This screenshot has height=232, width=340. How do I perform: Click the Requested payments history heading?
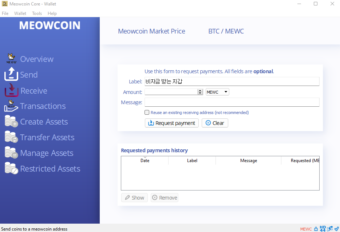pos(154,150)
